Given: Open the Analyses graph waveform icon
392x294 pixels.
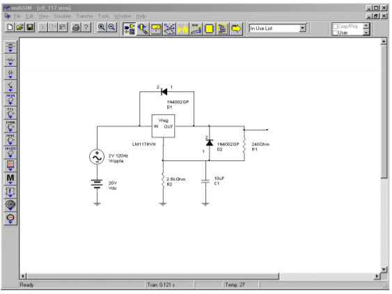Looking at the screenshot, I should (x=182, y=29).
